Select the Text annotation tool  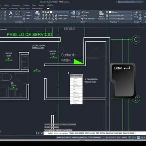tap(11, 14)
